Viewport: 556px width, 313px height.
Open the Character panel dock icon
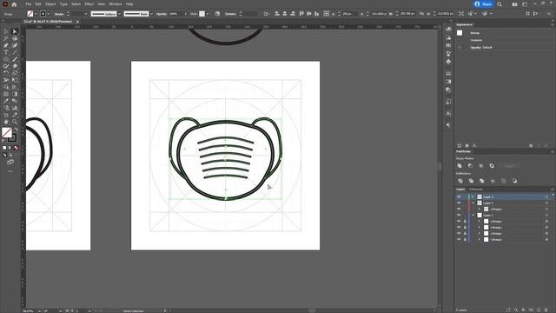point(448,114)
